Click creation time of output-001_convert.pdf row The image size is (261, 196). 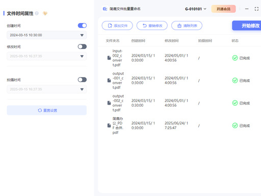click(143, 80)
